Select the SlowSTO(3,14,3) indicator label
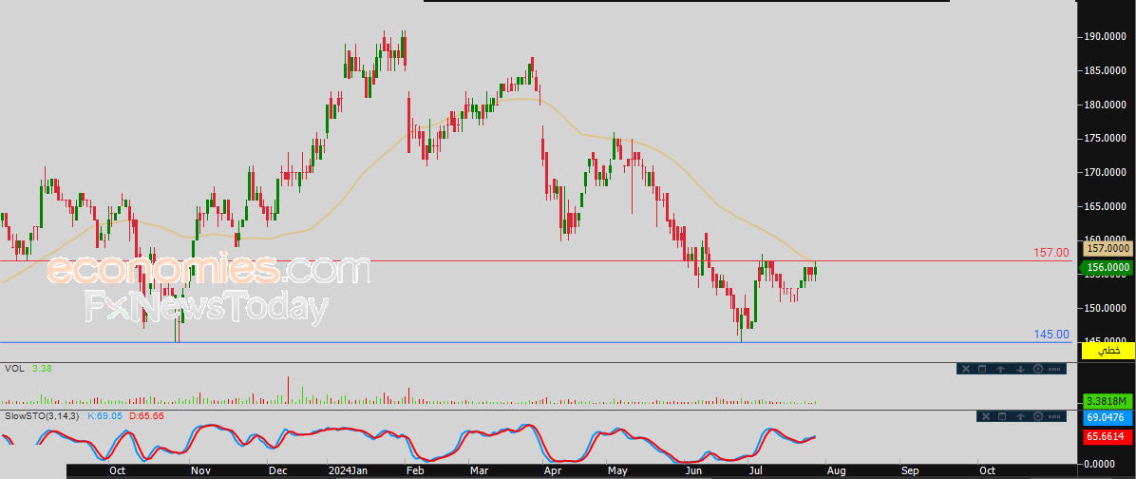 tap(43, 416)
